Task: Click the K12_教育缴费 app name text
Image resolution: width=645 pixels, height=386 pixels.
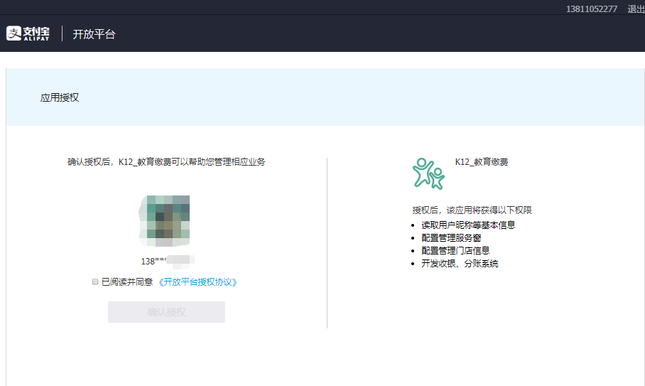Action: pyautogui.click(x=482, y=162)
